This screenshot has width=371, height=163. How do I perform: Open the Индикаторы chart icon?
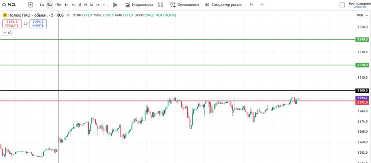(x=128, y=5)
